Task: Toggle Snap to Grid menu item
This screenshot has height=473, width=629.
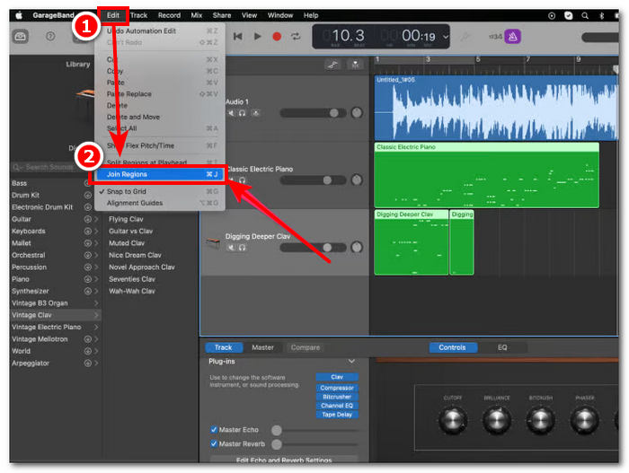Action: coord(159,191)
